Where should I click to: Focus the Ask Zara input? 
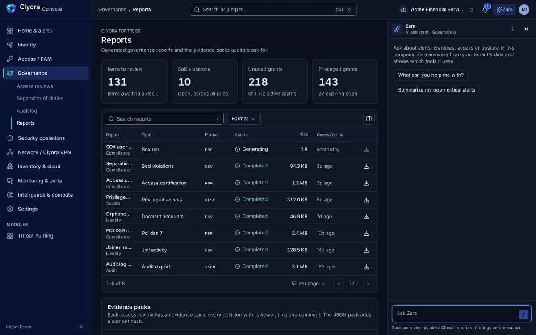pyautogui.click(x=455, y=314)
